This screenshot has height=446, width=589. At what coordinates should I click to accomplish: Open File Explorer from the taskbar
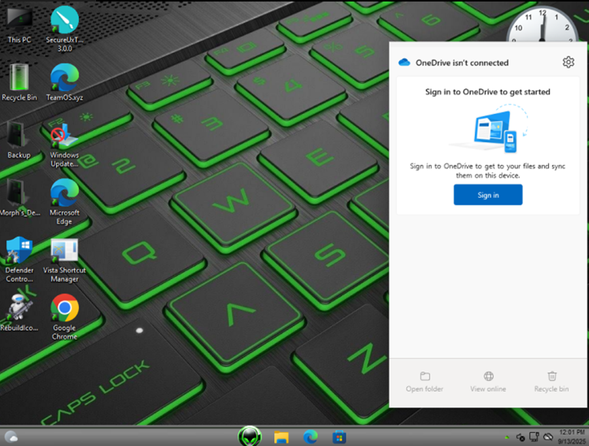pyautogui.click(x=282, y=437)
